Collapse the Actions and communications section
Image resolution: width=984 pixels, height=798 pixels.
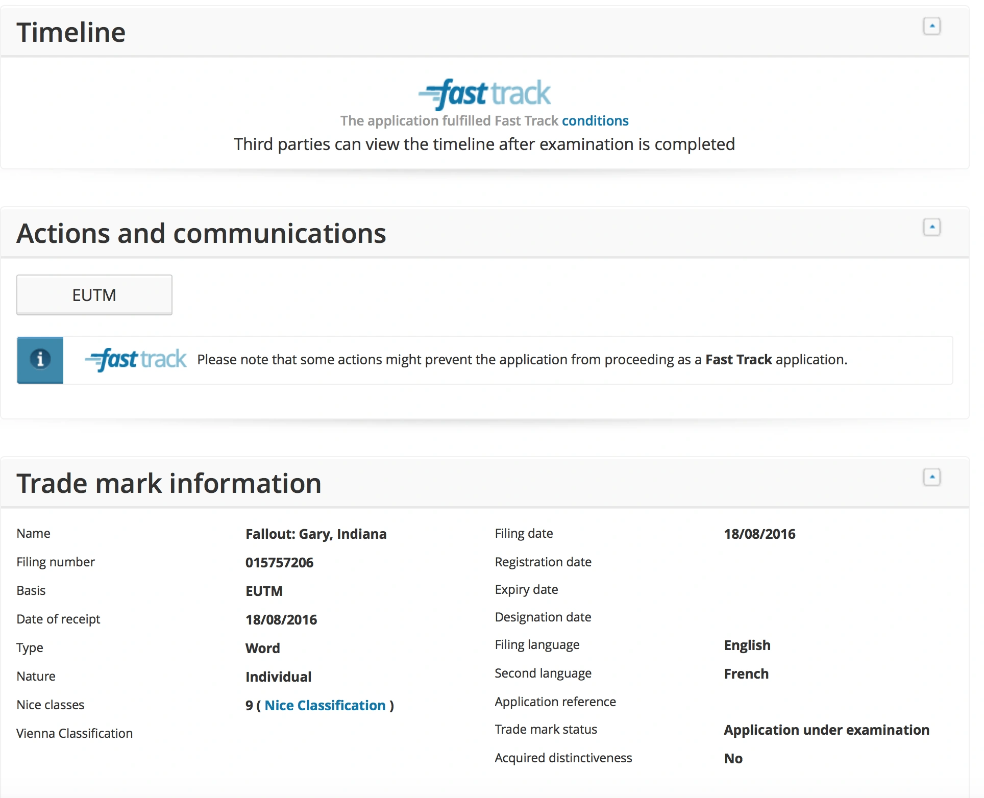pyautogui.click(x=931, y=227)
